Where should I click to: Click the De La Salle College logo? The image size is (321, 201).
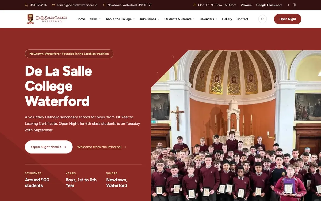coord(47,19)
